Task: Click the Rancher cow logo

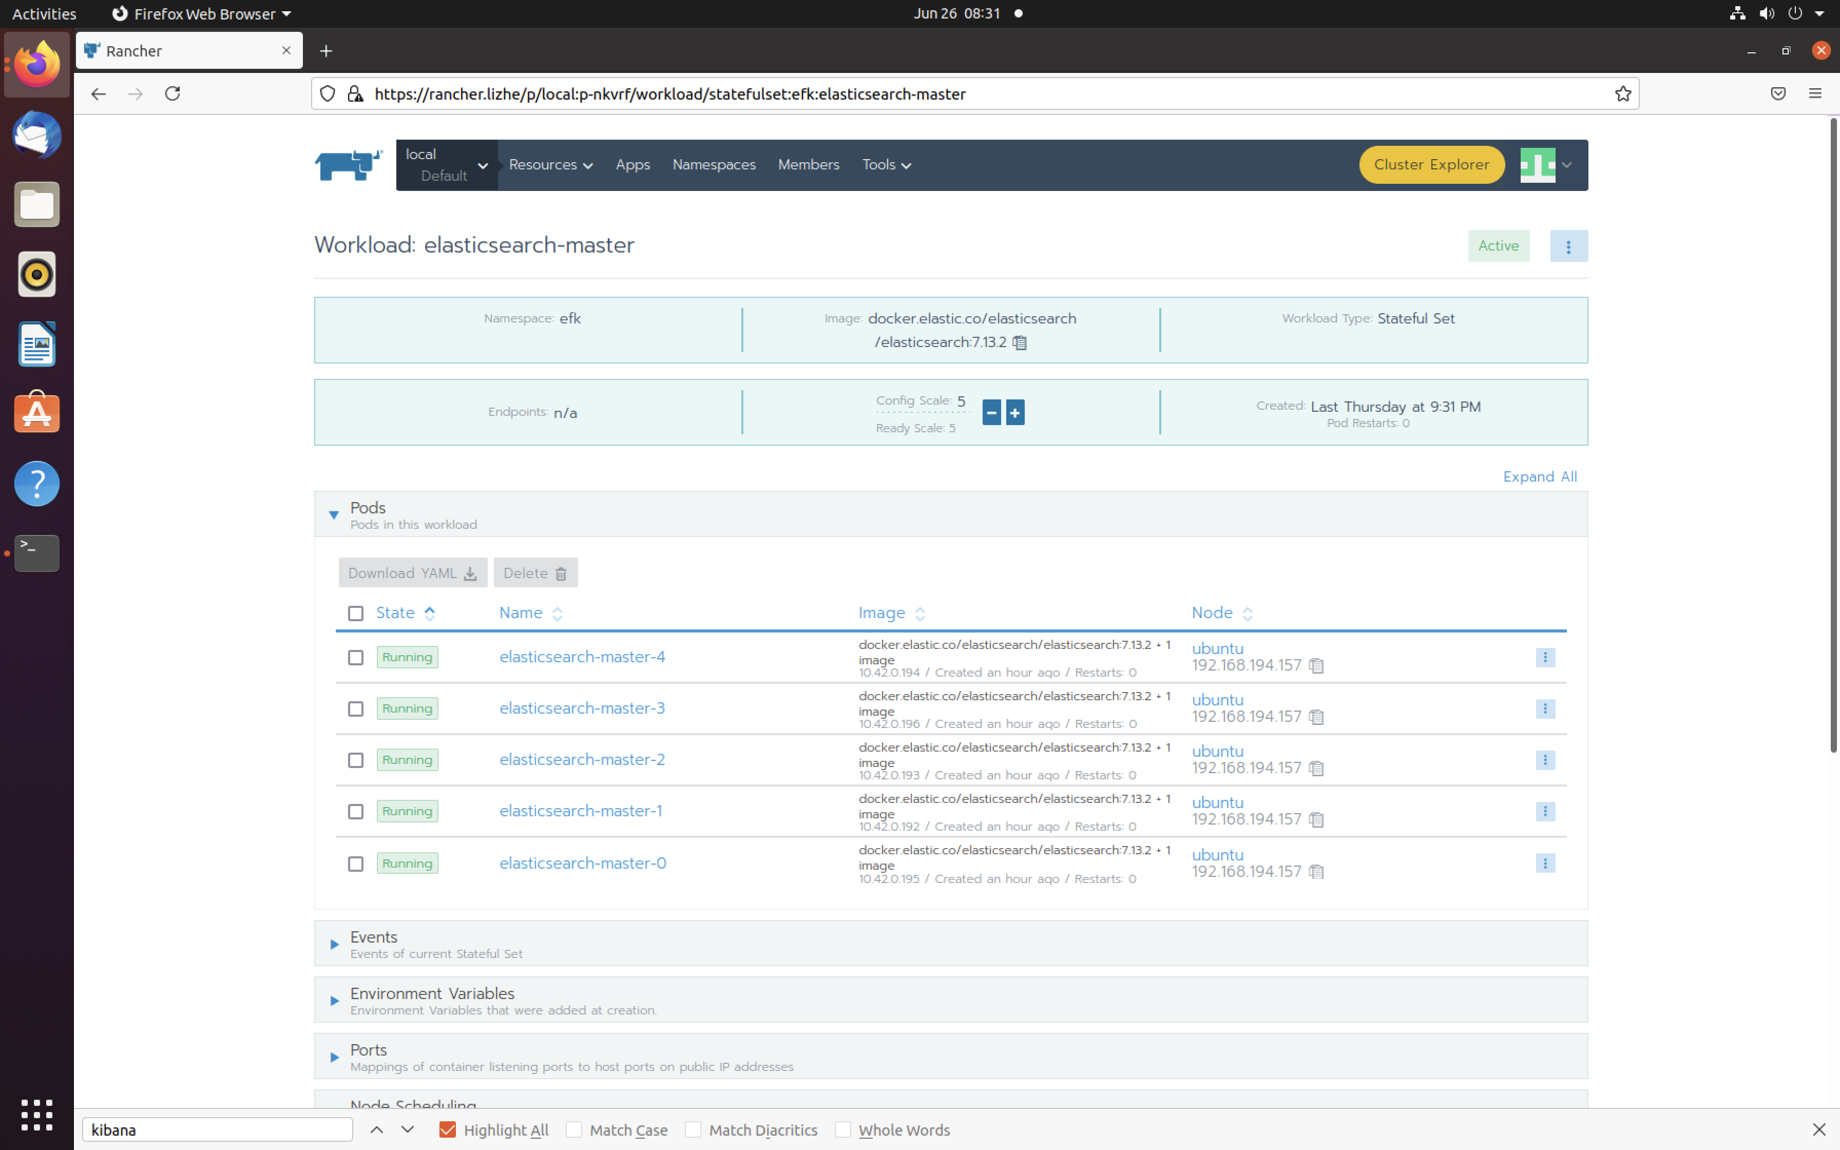Action: (x=349, y=164)
